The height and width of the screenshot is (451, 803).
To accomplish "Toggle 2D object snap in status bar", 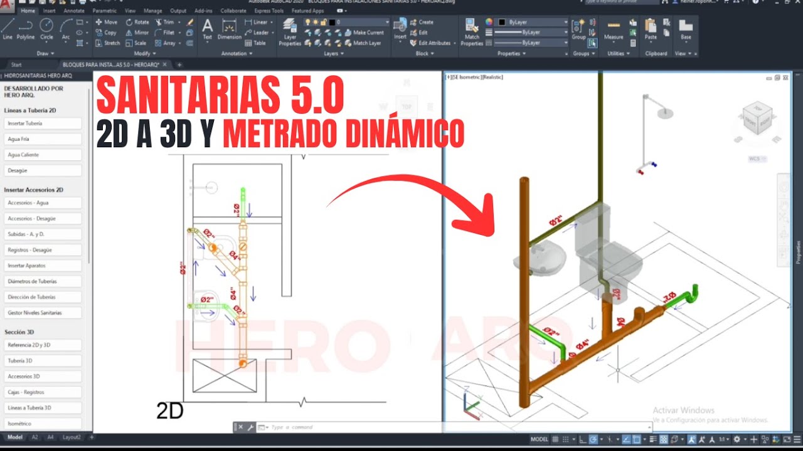I will coord(637,439).
